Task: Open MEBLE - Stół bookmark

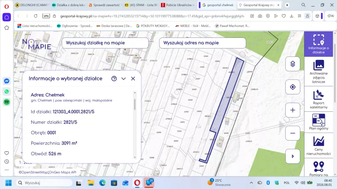Action: (193, 26)
